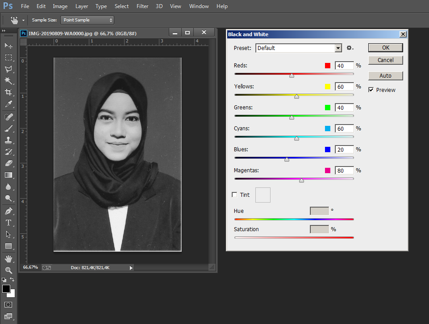The height and width of the screenshot is (324, 429).
Task: Click the zoom percentage field 66,67%
Action: tap(30, 267)
